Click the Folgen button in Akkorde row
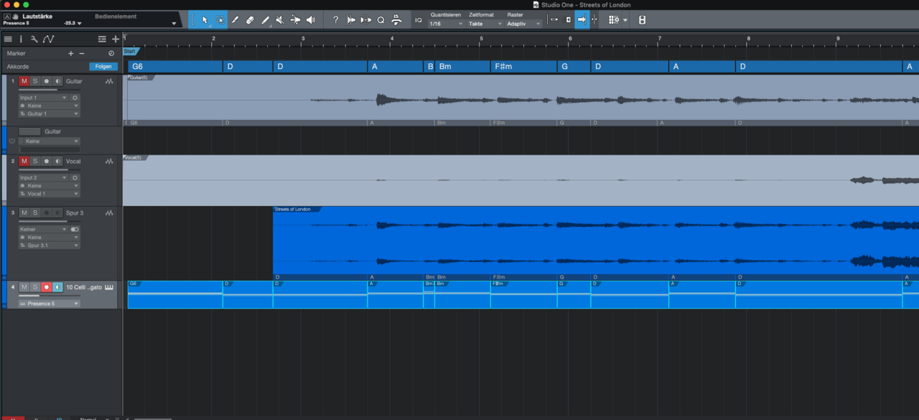 pyautogui.click(x=103, y=67)
